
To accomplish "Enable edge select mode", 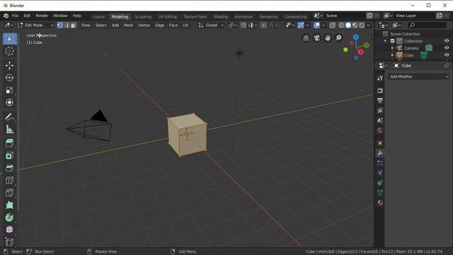I will click(67, 25).
